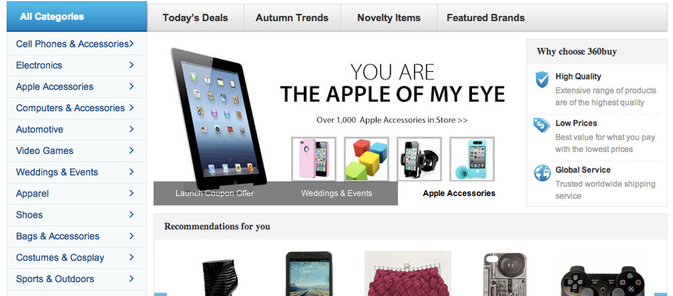
Task: Select the blue horn stand case thumbnail
Action: click(x=472, y=159)
